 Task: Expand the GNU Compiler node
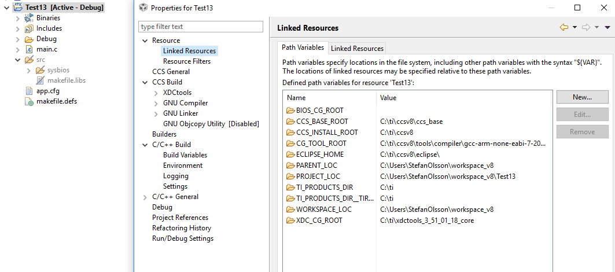coord(156,103)
